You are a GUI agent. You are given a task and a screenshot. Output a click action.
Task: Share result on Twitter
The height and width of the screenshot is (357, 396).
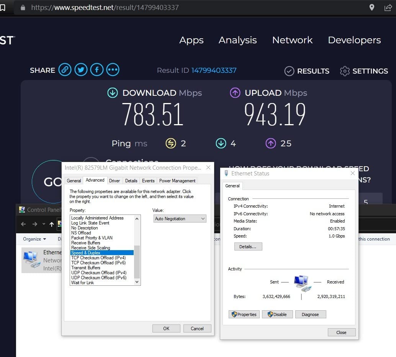tap(81, 70)
